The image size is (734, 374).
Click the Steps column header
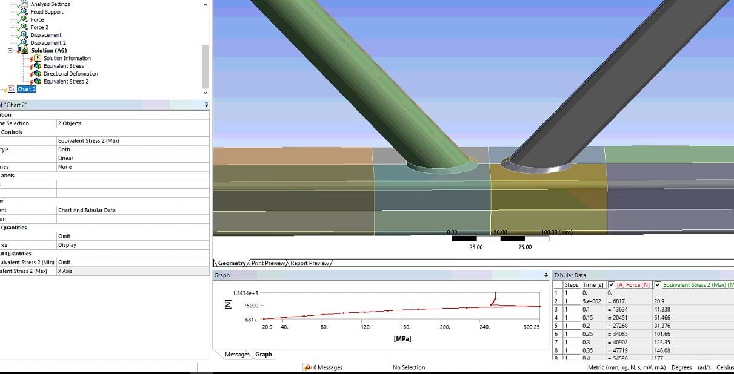coord(571,285)
